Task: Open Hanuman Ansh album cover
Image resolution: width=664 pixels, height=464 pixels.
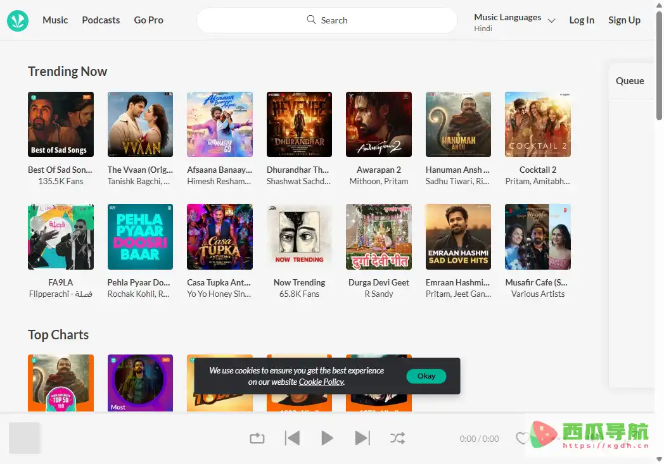Action: [x=458, y=124]
